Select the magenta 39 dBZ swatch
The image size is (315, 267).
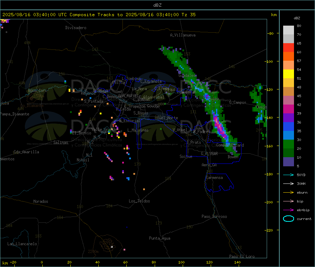pyautogui.click(x=288, y=109)
